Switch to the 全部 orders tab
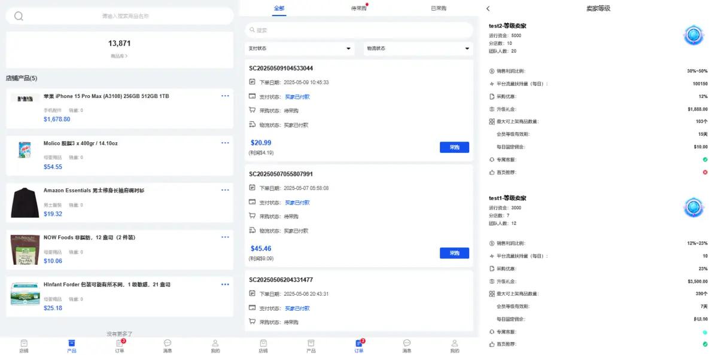Image resolution: width=718 pixels, height=355 pixels. pyautogui.click(x=279, y=8)
